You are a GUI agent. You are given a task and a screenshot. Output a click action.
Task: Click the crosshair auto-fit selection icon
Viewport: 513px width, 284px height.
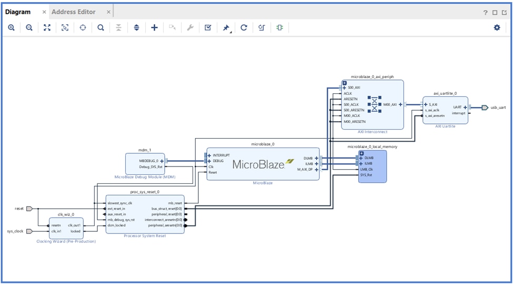pos(83,28)
